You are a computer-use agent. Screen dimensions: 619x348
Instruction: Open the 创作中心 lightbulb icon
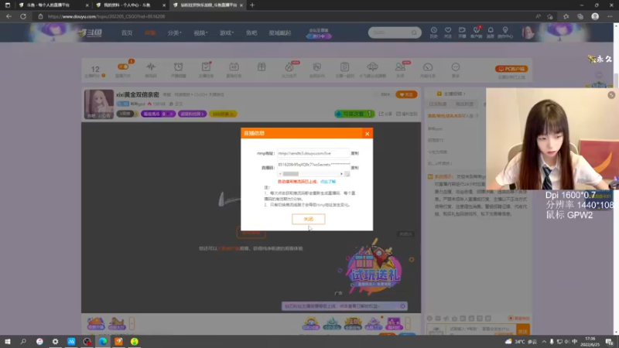505,32
